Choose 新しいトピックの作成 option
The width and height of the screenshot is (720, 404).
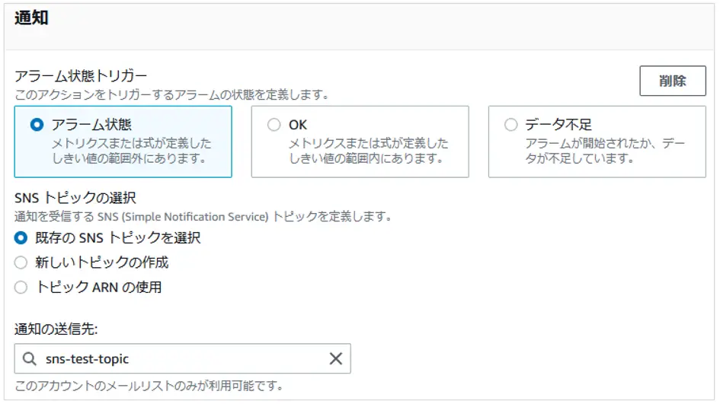[21, 262]
